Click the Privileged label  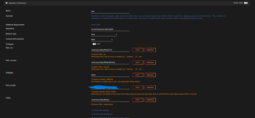(10, 44)
